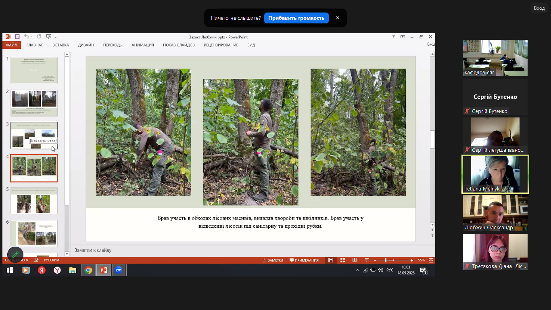
Task: Switch to Zoom app in the taskbar
Action: tap(118, 270)
